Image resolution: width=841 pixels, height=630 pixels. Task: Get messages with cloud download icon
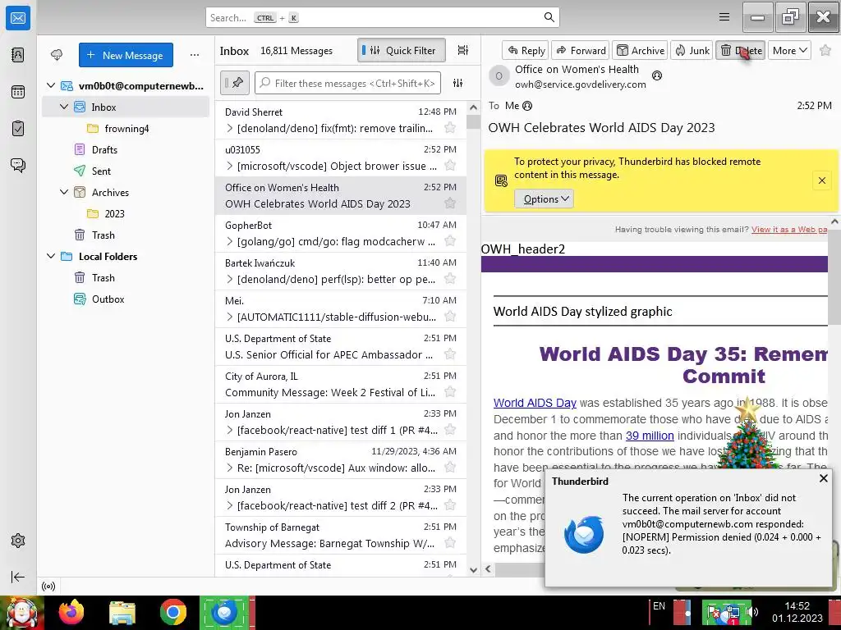[57, 55]
